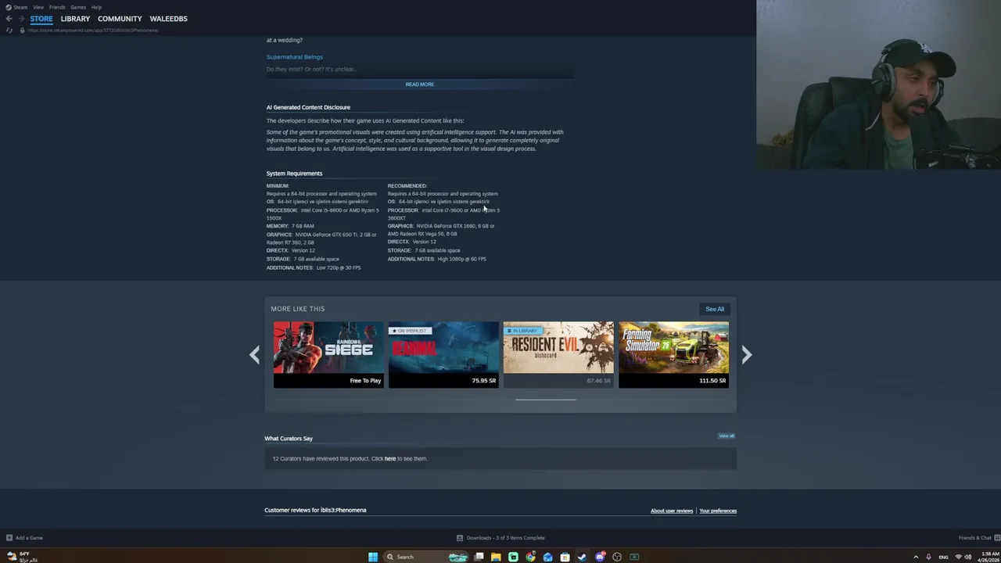Show next similar games with right arrow
This screenshot has width=1001, height=563.
[x=747, y=355]
